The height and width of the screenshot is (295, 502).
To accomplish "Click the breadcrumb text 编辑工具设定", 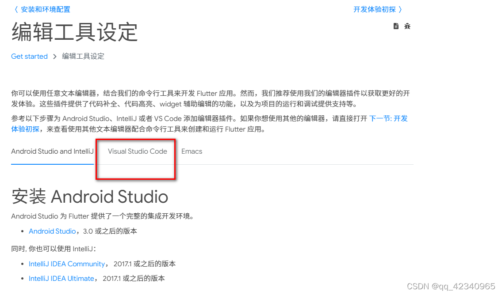I will click(83, 57).
